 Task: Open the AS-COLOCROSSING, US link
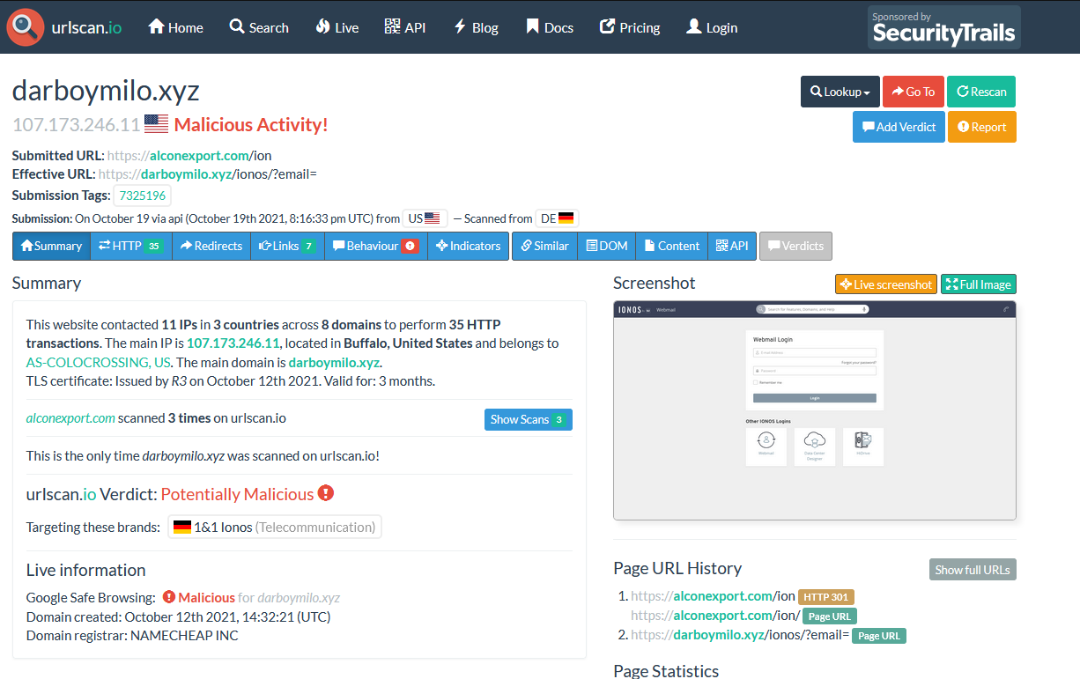(x=99, y=362)
